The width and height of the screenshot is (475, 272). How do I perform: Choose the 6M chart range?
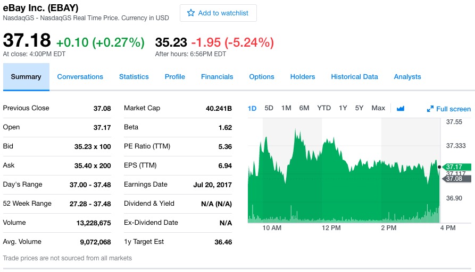(x=304, y=108)
